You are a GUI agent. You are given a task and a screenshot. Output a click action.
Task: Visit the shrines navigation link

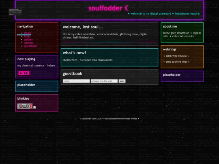(x=28, y=43)
